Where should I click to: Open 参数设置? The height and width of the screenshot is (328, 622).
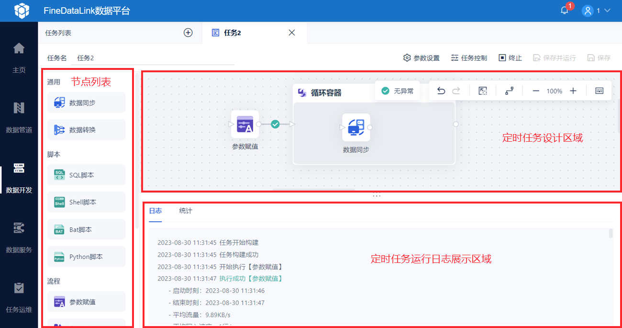421,58
